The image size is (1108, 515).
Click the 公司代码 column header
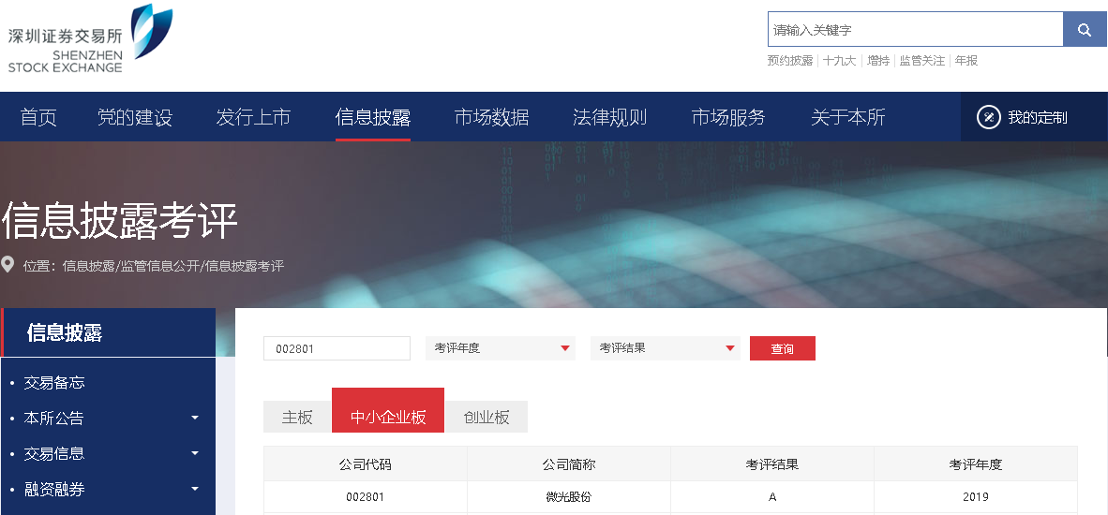366,464
